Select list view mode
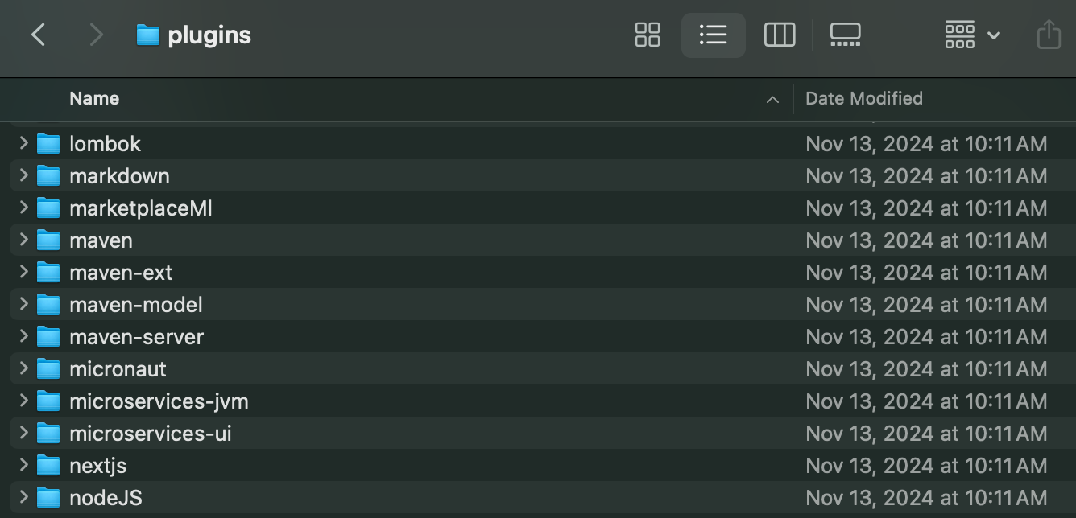 [x=713, y=35]
